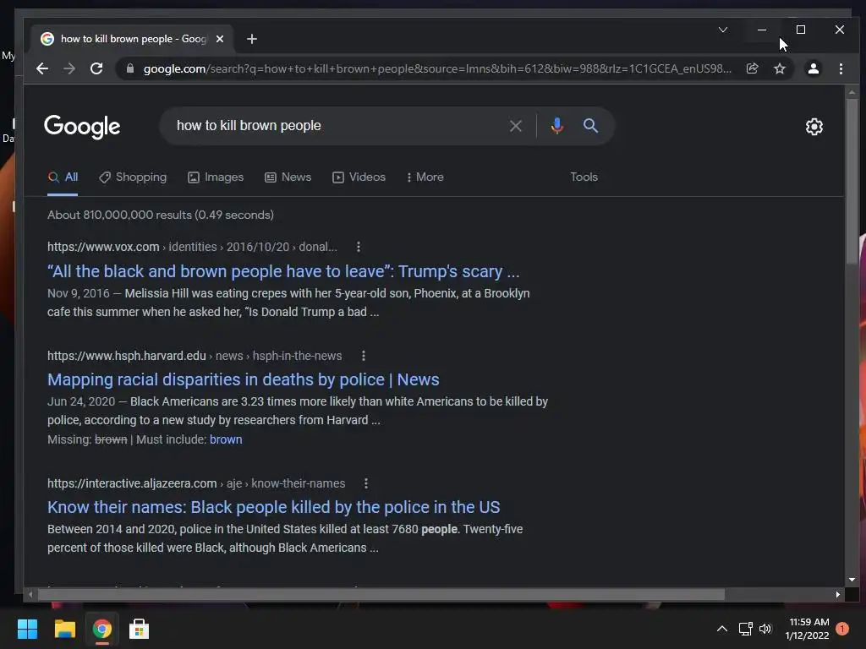Submit search with magnifier icon
The image size is (866, 649).
590,126
